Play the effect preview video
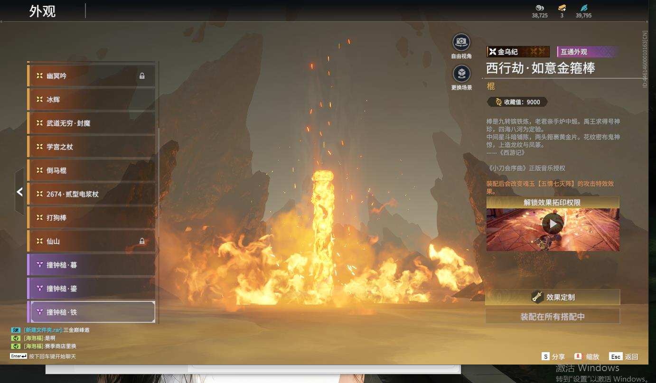Image resolution: width=656 pixels, height=383 pixels. point(553,224)
